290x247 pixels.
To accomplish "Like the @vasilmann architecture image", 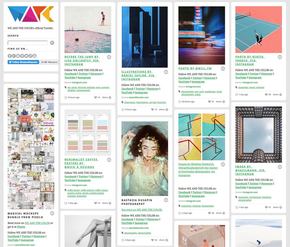I will click(x=266, y=207).
